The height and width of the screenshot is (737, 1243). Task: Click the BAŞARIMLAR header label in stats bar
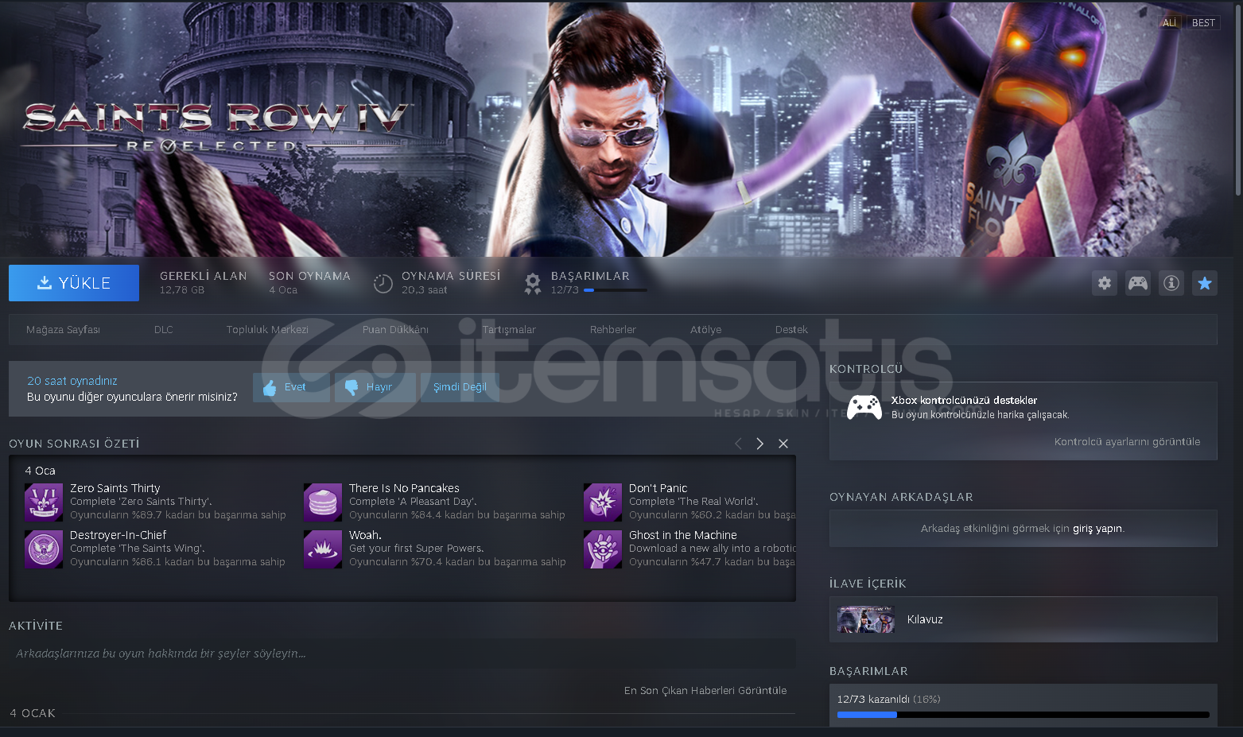590,276
